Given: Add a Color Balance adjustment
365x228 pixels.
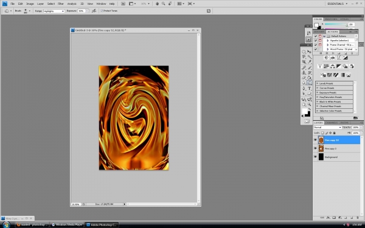Looking at the screenshot, I should pyautogui.click(x=332, y=66).
